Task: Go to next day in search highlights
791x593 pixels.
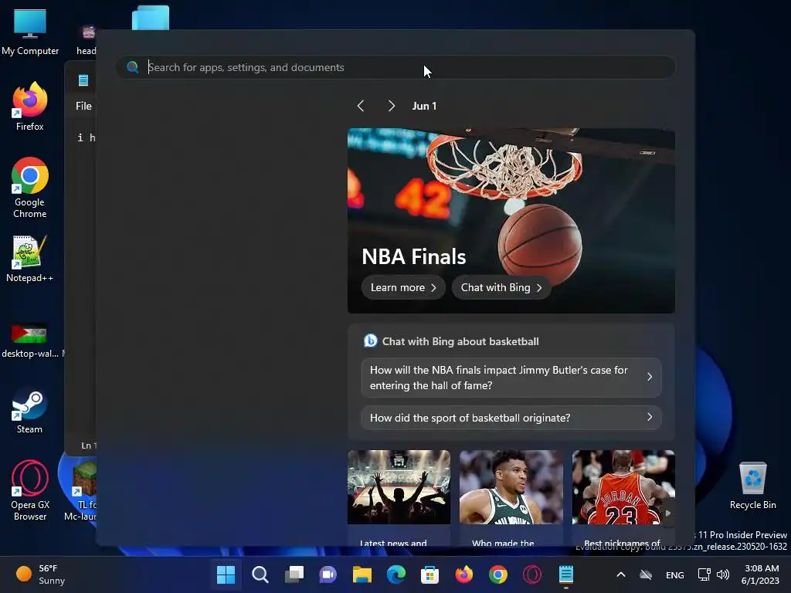Action: [x=392, y=106]
